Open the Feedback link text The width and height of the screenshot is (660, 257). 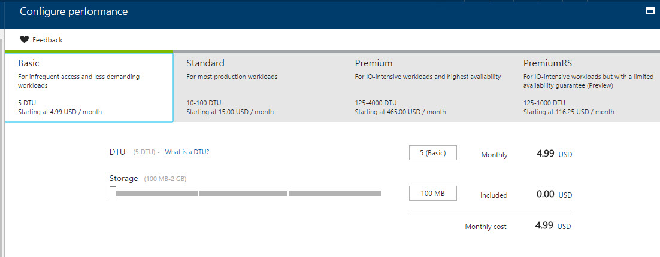[x=47, y=40]
